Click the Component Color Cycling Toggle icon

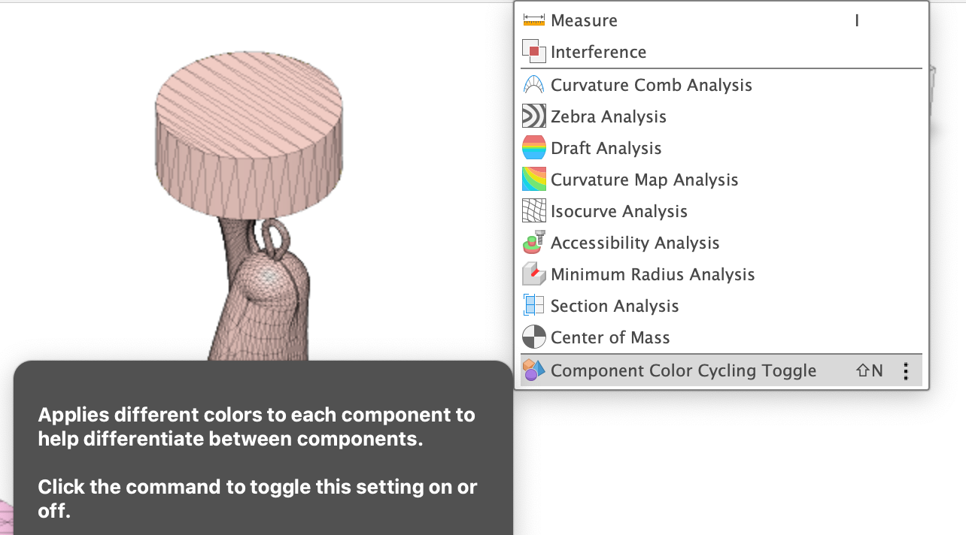coord(533,370)
